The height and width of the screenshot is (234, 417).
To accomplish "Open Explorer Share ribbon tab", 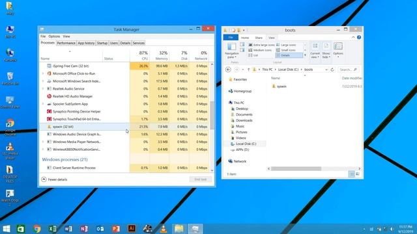I will tap(259, 38).
